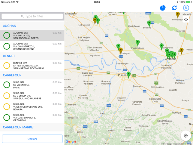
Task: Select the brown pin at Lodi
Action: 95,21
